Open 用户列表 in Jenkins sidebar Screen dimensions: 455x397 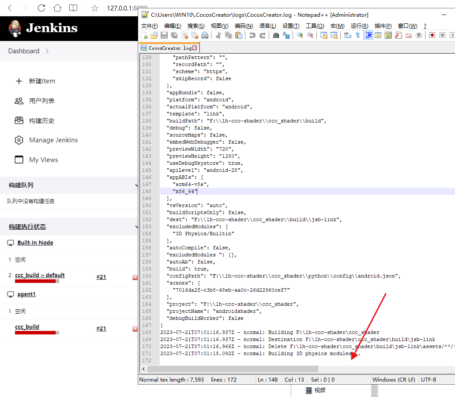pos(35,101)
